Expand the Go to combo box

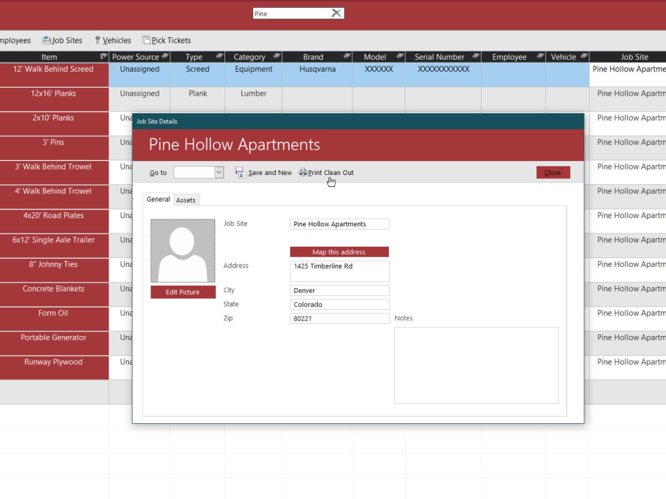click(x=218, y=173)
